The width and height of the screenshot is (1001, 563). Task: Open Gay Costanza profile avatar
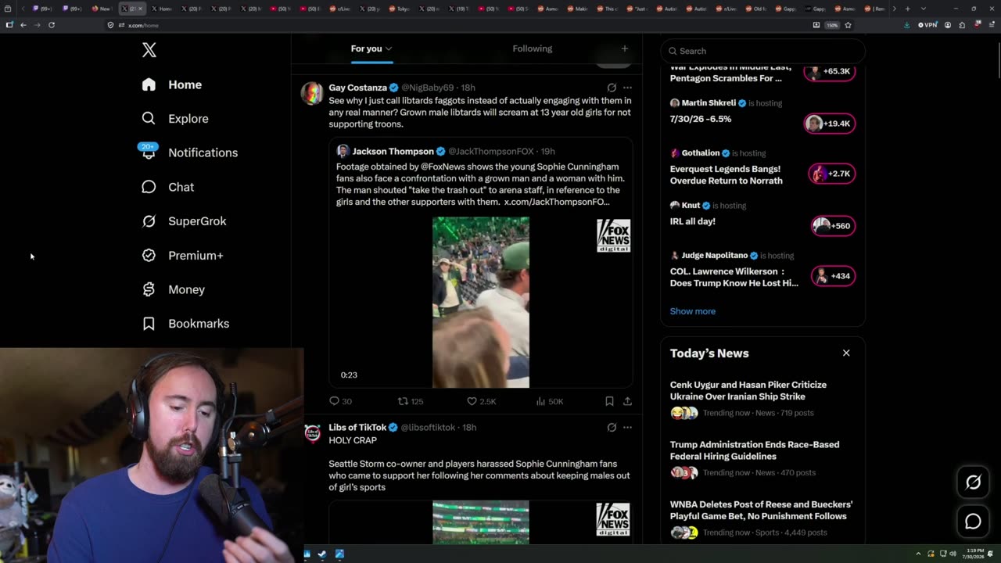312,92
